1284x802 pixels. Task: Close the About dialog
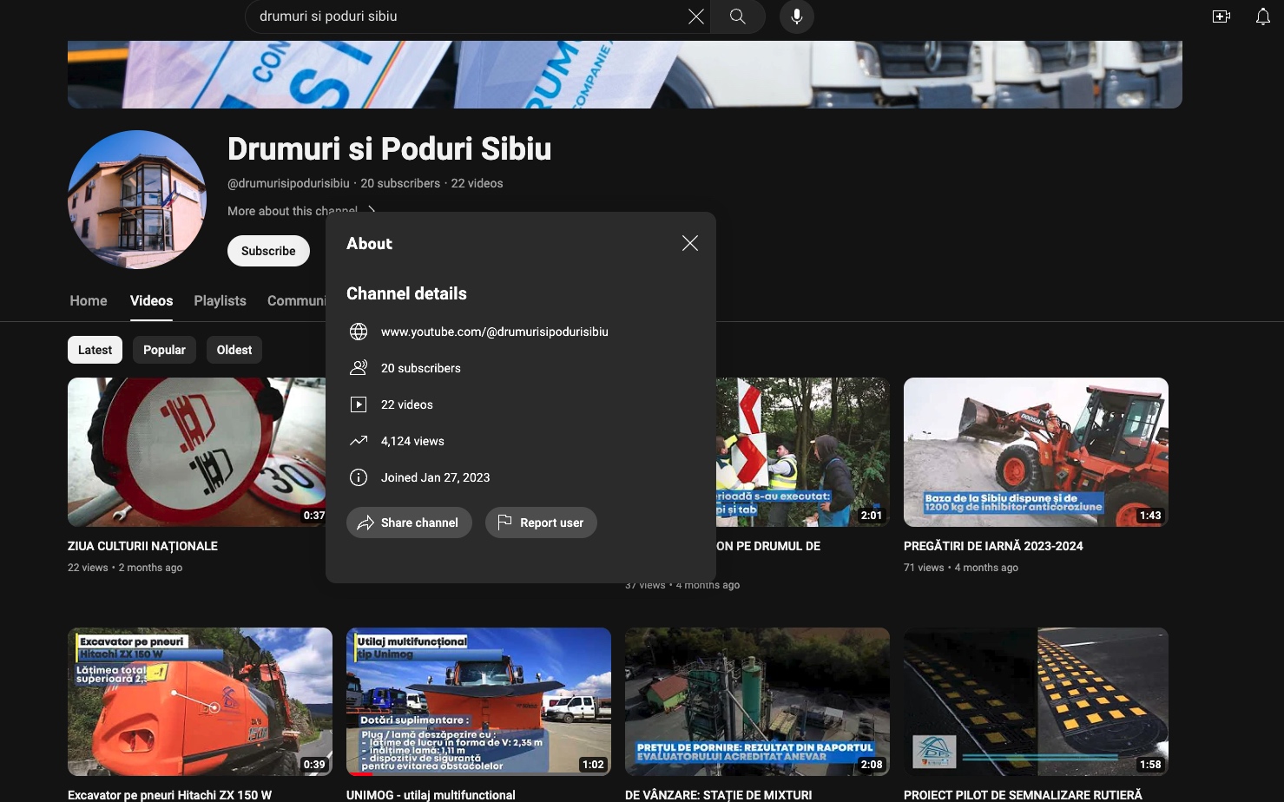pyautogui.click(x=689, y=243)
